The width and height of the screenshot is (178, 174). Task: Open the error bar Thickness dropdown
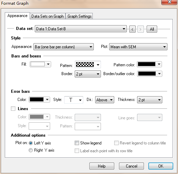(150, 100)
